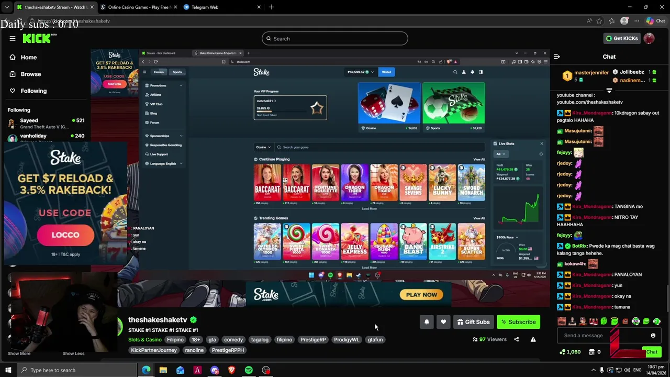Click BotRix chat username
The width and height of the screenshot is (670, 377).
click(x=579, y=246)
